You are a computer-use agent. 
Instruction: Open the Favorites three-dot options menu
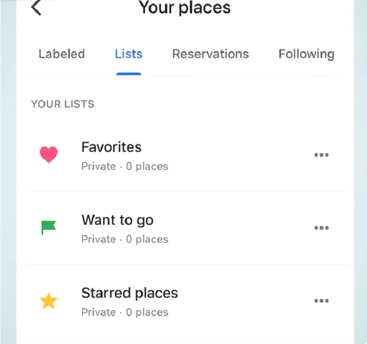321,155
